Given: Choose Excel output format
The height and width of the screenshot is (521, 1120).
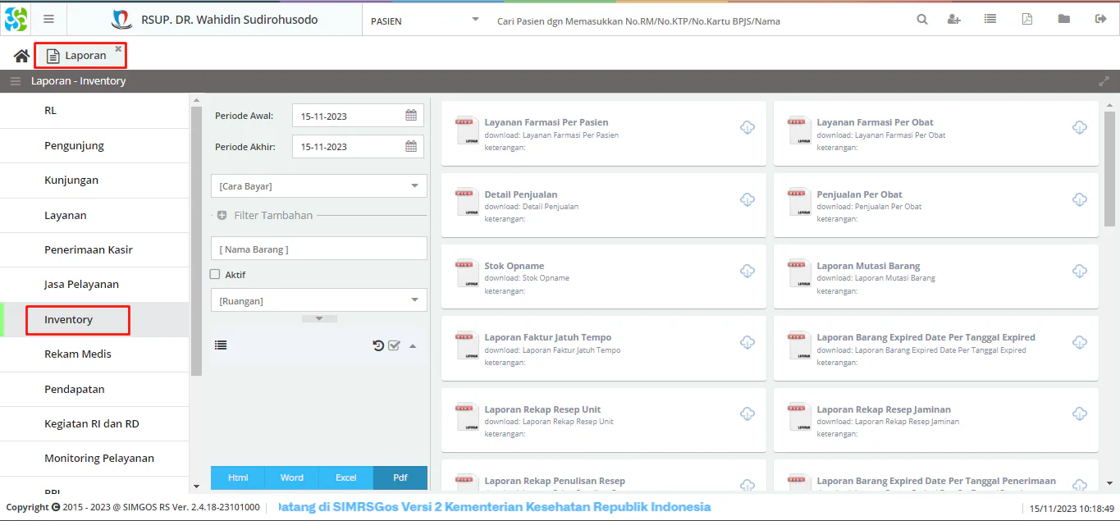Looking at the screenshot, I should (346, 478).
